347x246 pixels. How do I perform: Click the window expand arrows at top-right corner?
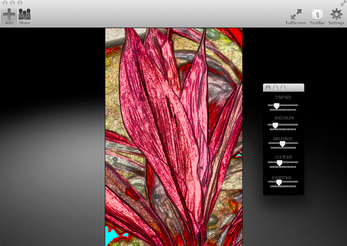343,3
